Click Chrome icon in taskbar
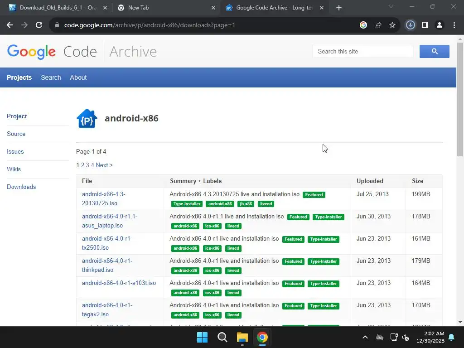 point(262,337)
